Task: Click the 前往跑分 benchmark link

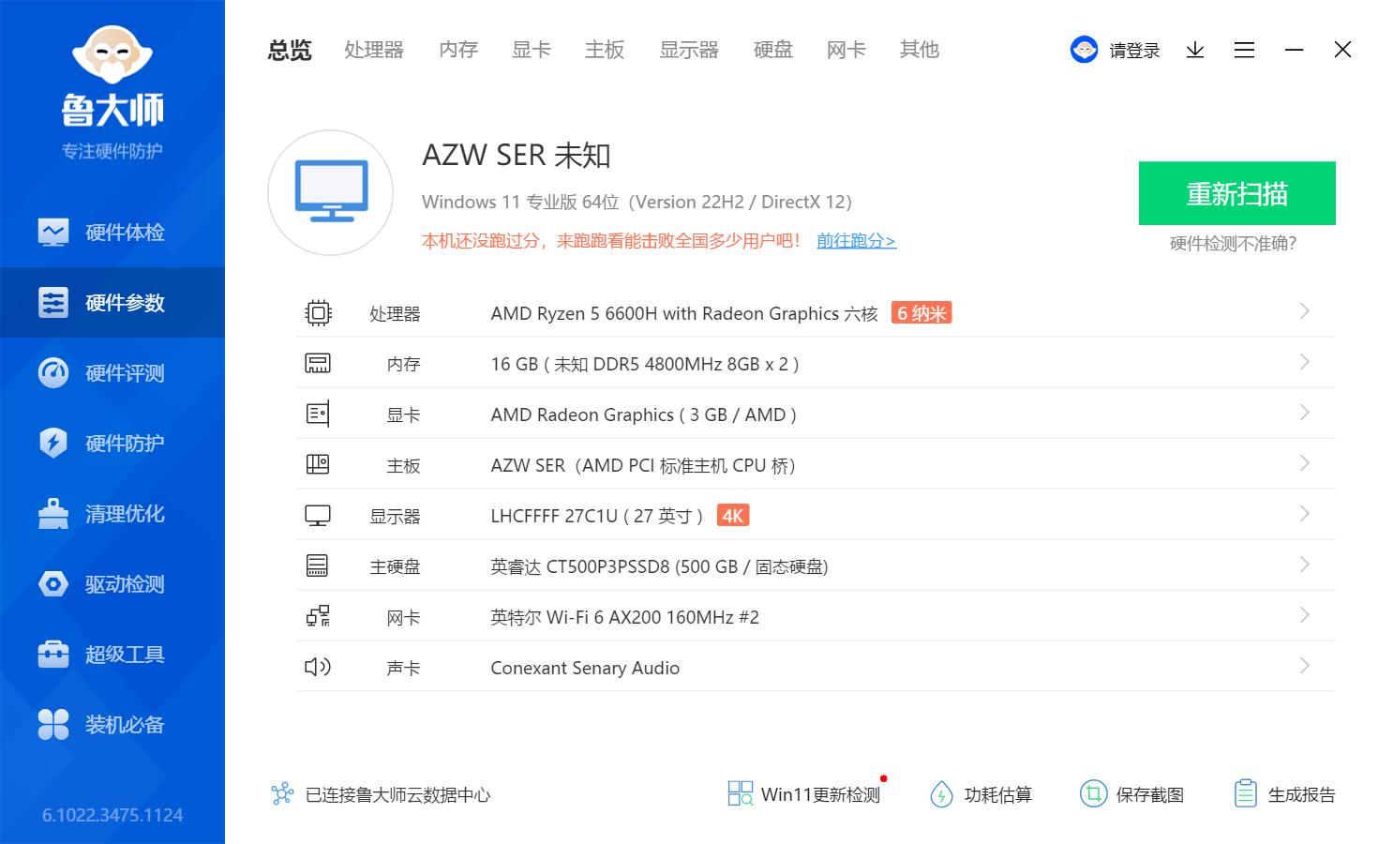Action: (855, 241)
